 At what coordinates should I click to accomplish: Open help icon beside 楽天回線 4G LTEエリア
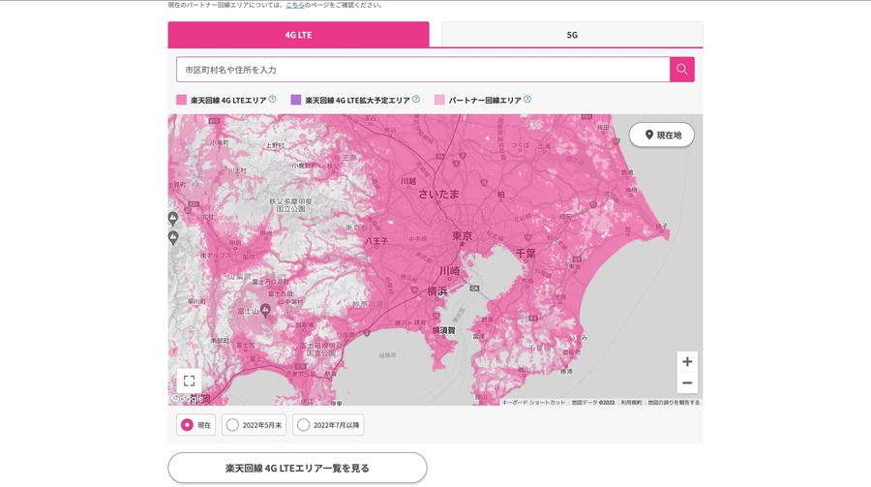(272, 99)
